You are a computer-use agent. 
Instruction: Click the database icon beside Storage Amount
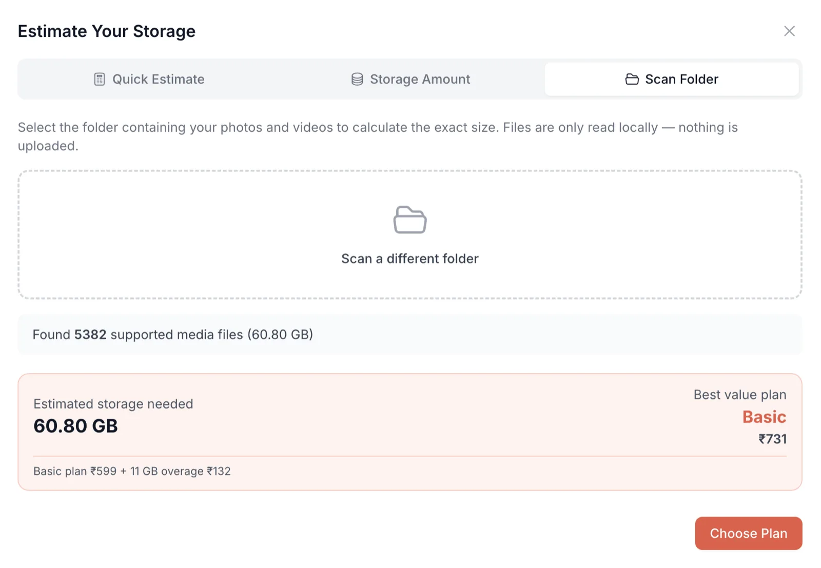tap(357, 79)
